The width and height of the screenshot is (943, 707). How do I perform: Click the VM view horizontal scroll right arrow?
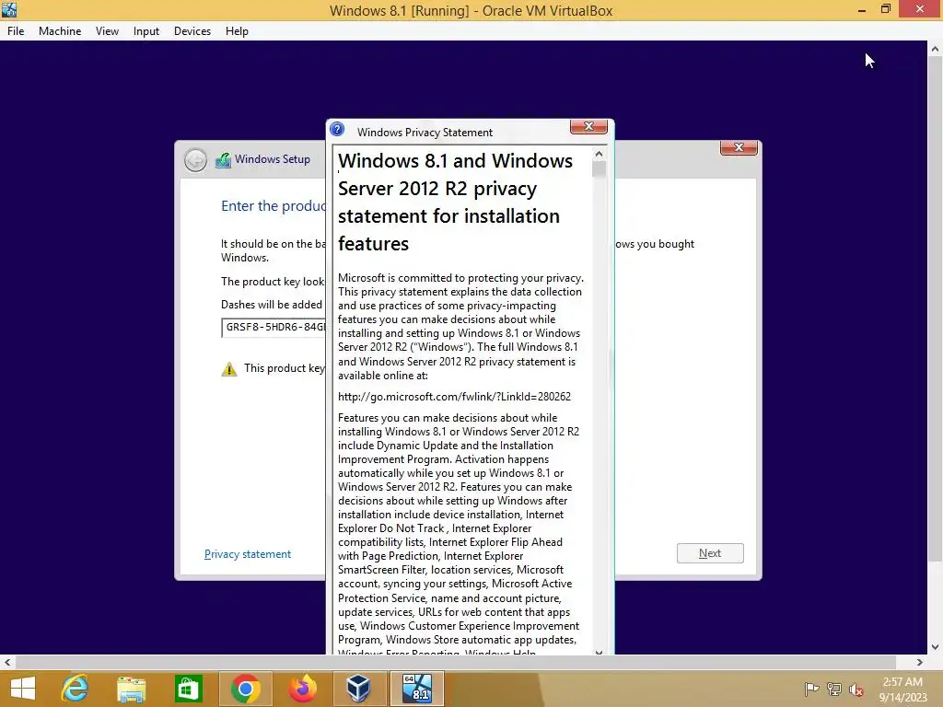(x=920, y=662)
